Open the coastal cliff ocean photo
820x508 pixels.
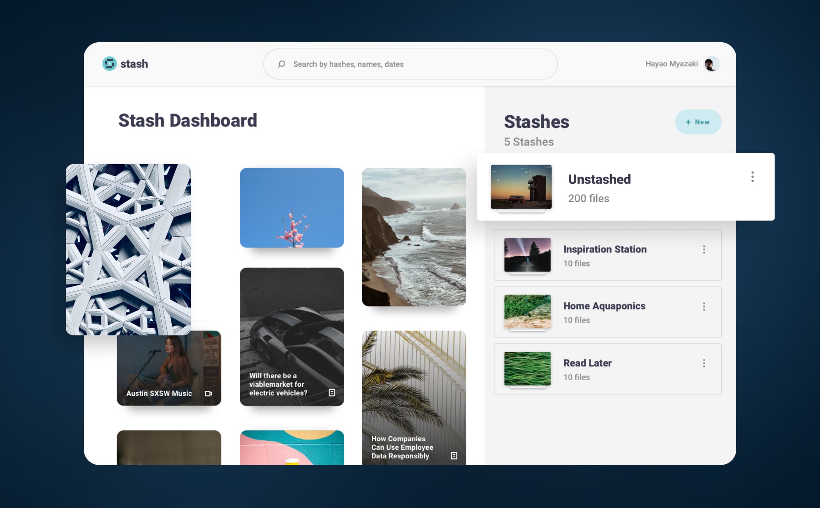pos(414,237)
